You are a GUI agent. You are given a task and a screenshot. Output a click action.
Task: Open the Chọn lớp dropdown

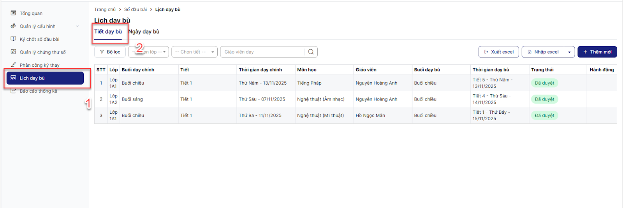click(149, 52)
